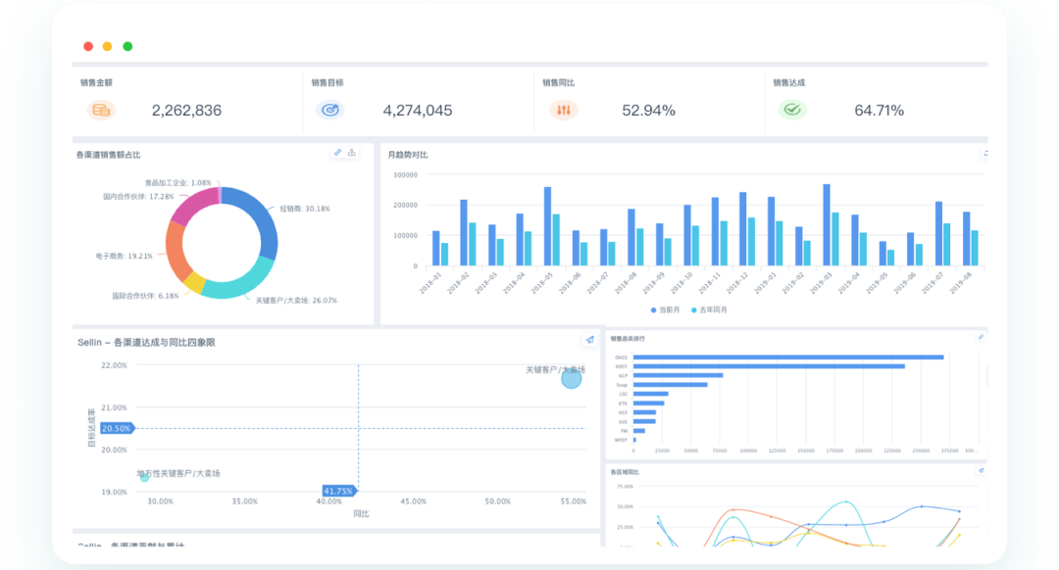This screenshot has width=1059, height=570.
Task: Select the 电子商务 orange donut segment
Action: (176, 251)
